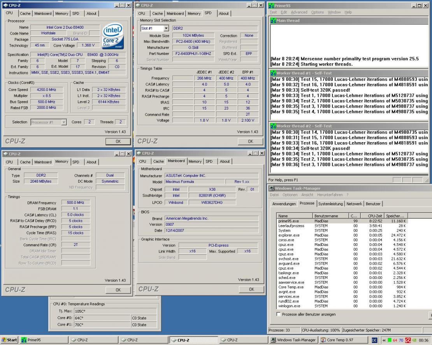Screen dimensions: 432x345
Task: Open Ansicht menu in Task-Manager
Action: pyautogui.click(x=307, y=195)
